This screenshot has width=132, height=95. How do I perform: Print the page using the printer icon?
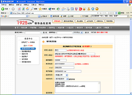pyautogui.click(x=68, y=9)
